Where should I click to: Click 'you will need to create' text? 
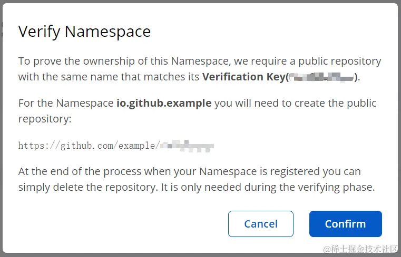coord(264,103)
